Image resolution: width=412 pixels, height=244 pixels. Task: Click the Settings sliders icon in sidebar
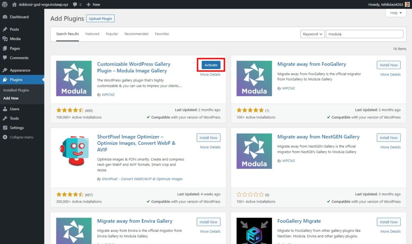tap(5, 128)
